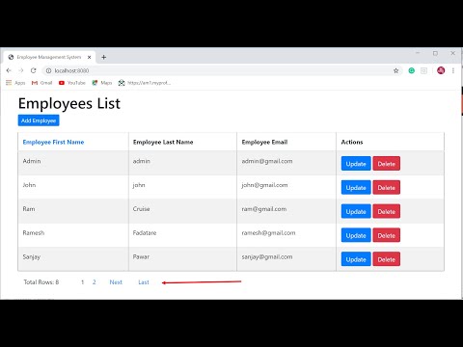Viewport: 463px width, 347px height.
Task: Open the Chrome profile avatar
Action: [441, 70]
